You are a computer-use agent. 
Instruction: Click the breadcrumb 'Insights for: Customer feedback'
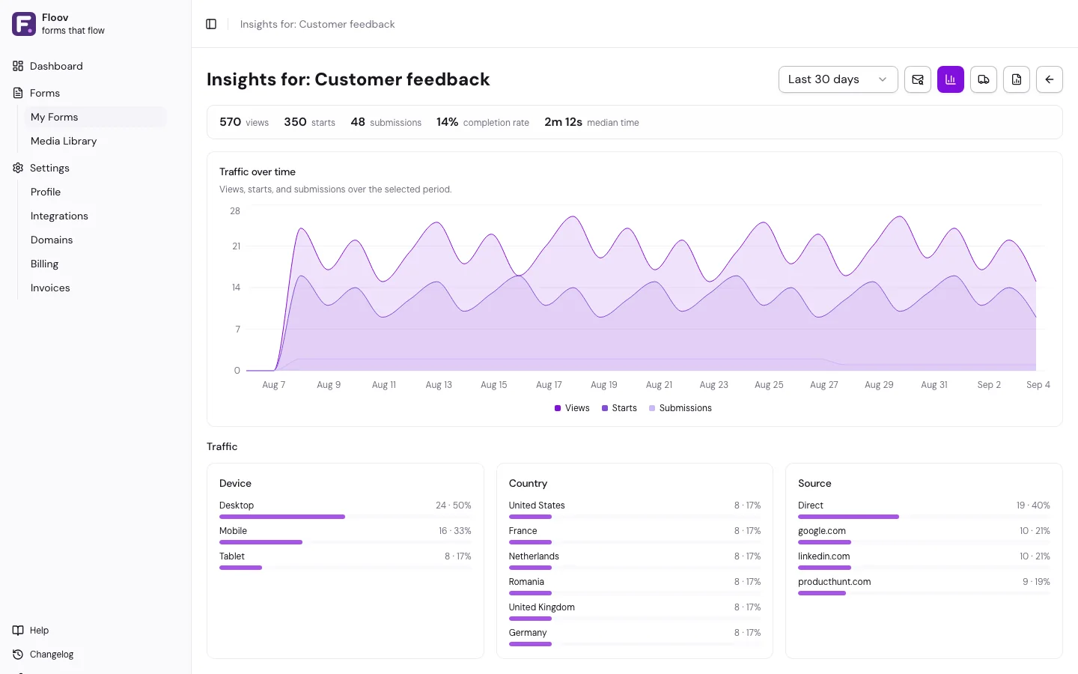(x=317, y=24)
